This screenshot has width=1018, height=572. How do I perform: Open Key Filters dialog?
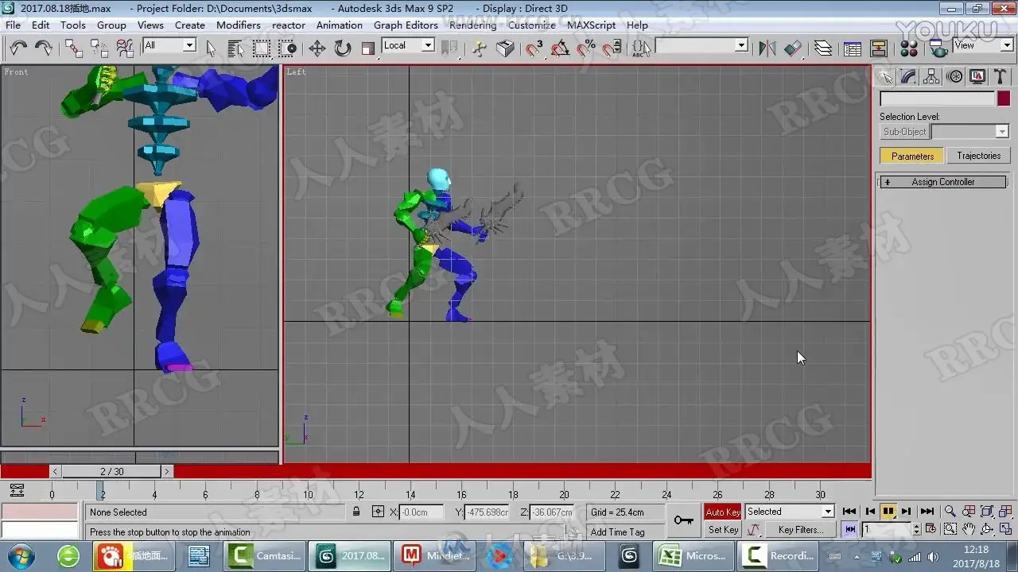pyautogui.click(x=800, y=530)
